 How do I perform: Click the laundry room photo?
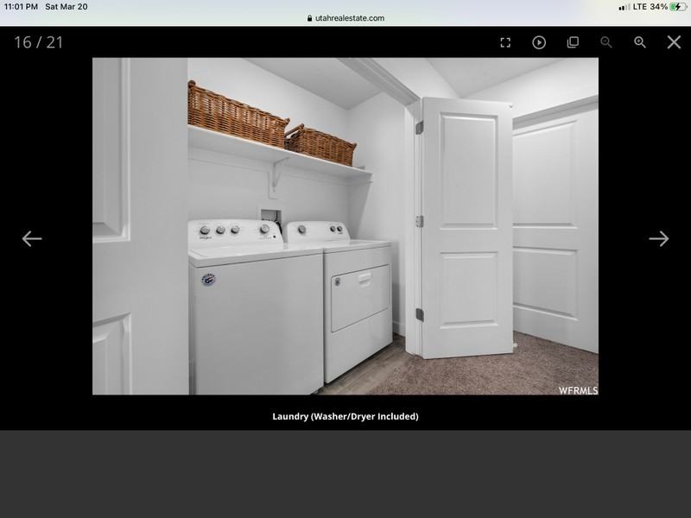point(345,226)
